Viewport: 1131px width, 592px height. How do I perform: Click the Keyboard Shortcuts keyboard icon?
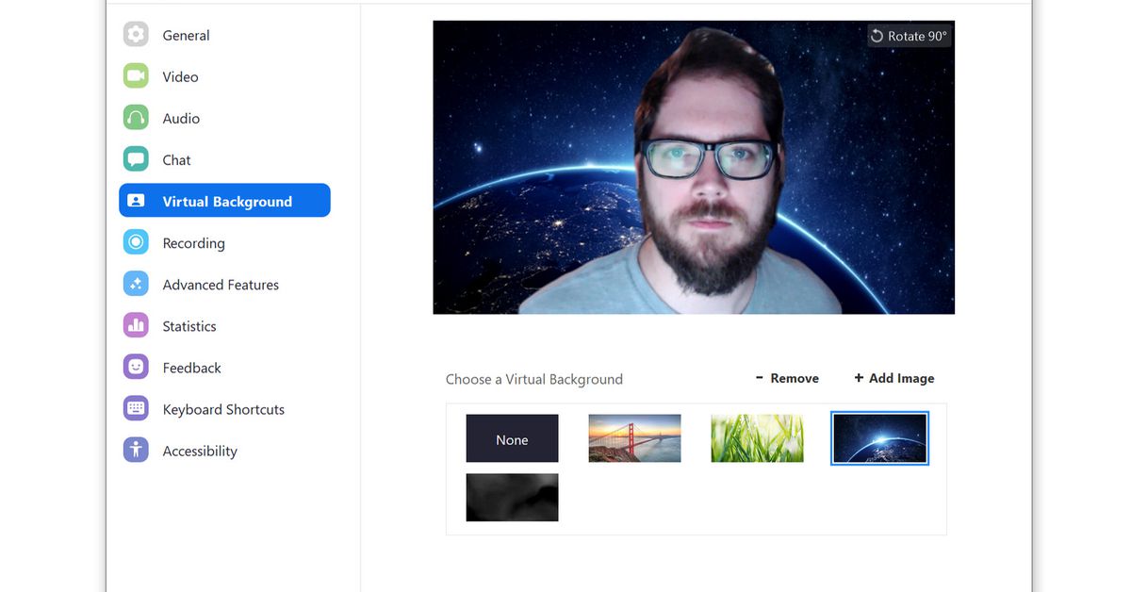136,408
